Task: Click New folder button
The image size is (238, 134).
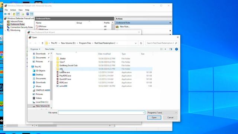Action: pyautogui.click(x=49, y=49)
